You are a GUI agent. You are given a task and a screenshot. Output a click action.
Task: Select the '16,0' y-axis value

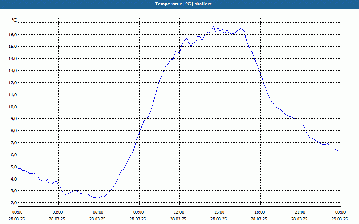13,34
